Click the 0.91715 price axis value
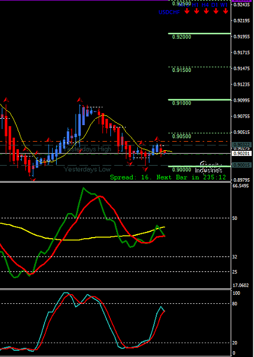 pos(242,53)
